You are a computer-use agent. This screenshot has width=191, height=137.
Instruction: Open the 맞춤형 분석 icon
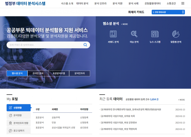pos(175,34)
